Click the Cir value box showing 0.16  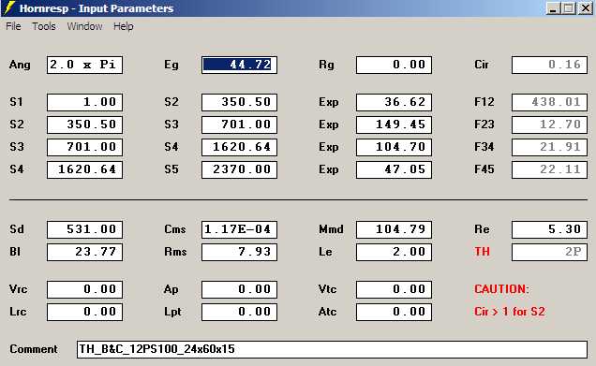pos(550,65)
